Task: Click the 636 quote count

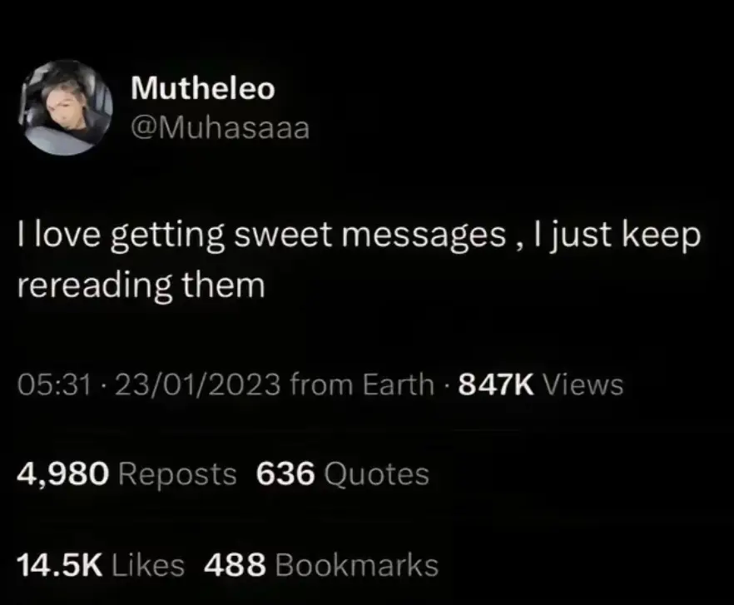Action: click(285, 474)
